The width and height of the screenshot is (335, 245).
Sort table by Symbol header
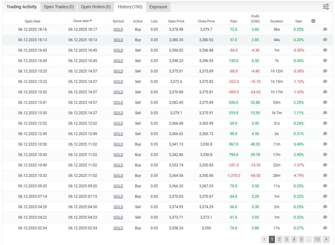tap(118, 21)
